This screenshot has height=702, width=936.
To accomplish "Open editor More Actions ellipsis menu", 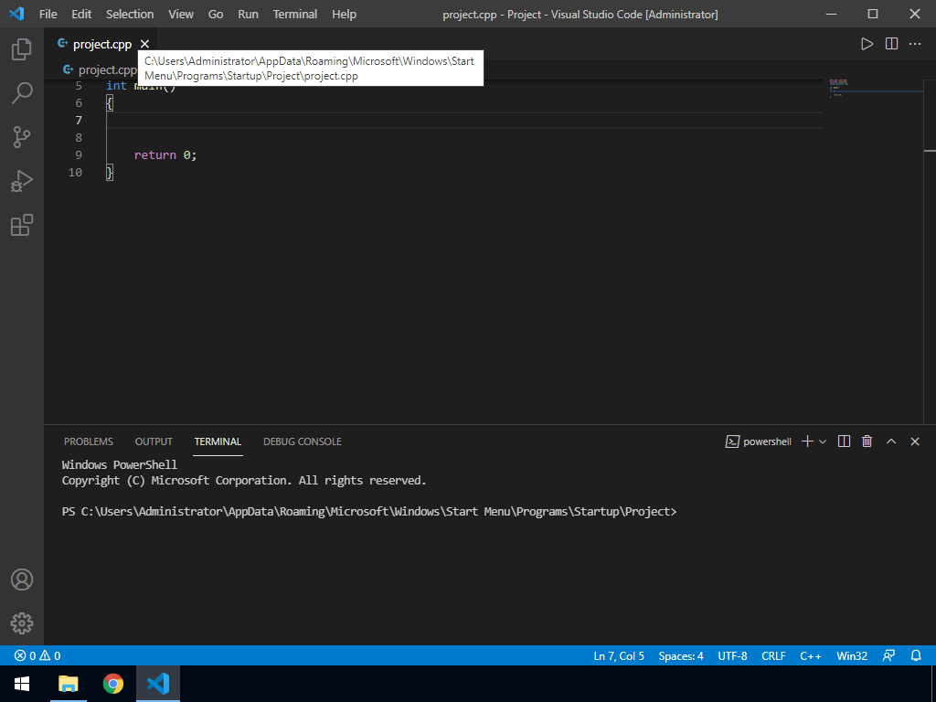I will click(915, 44).
